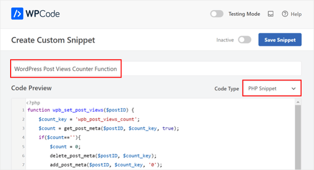Image resolution: width=314 pixels, height=170 pixels.
Task: Click the Create Custom Snippet heading
Action: click(x=53, y=40)
